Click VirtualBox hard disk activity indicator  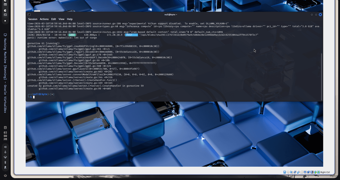(x=285, y=172)
